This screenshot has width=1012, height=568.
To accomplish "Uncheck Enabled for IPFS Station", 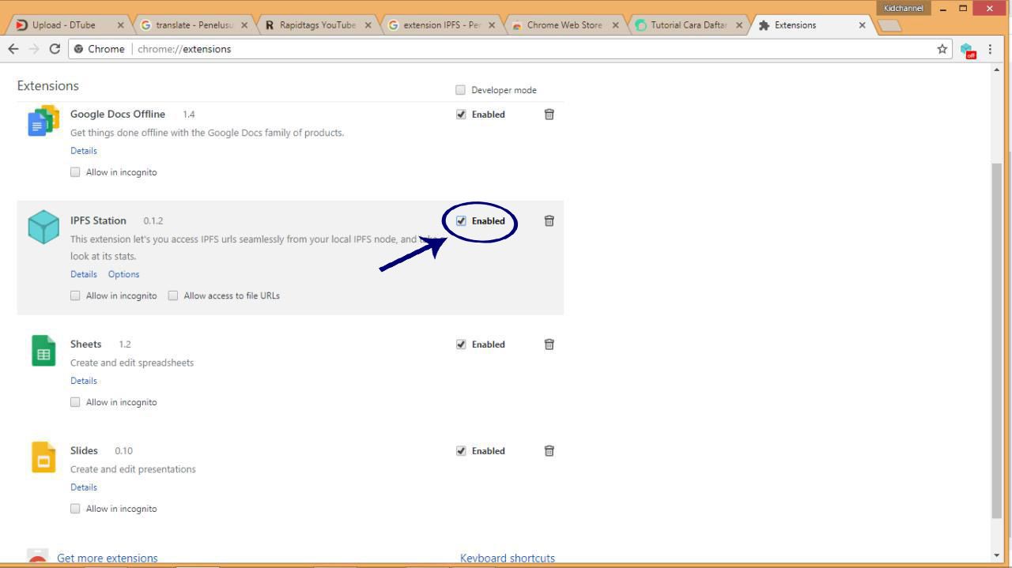I will pos(461,221).
